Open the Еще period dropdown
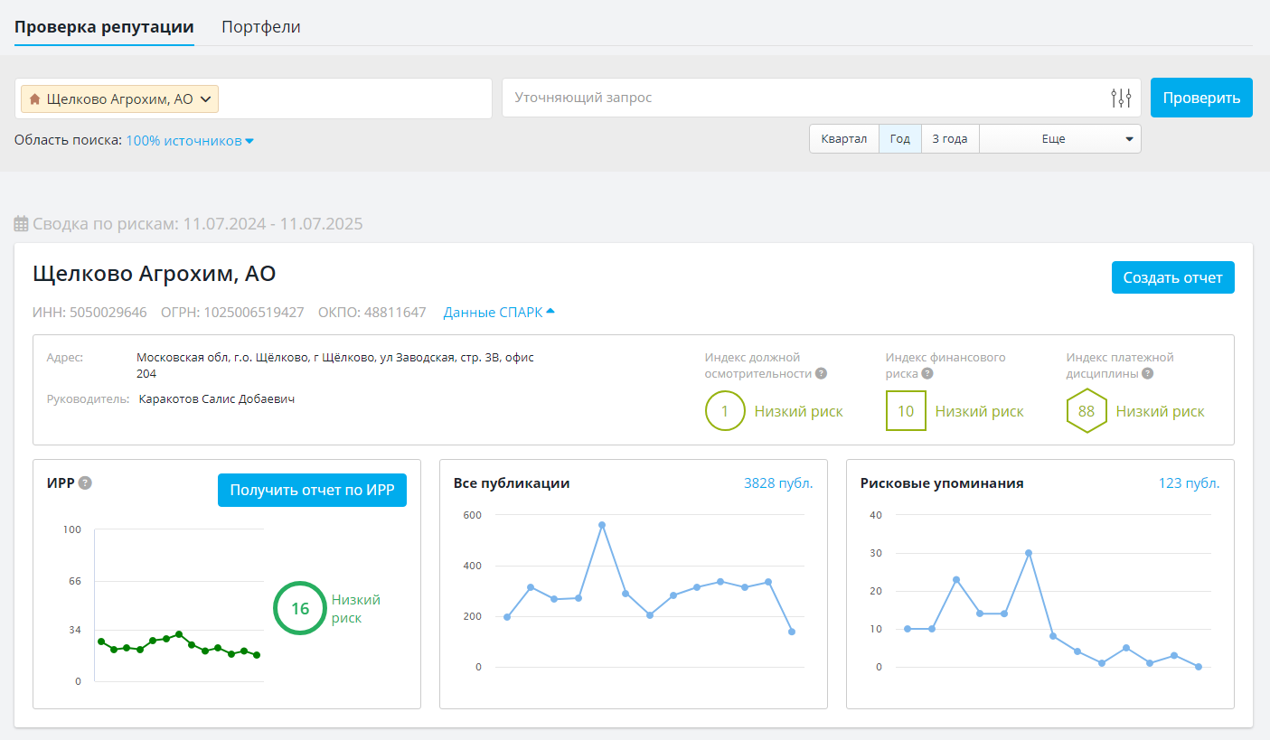This screenshot has width=1270, height=740. [1060, 138]
